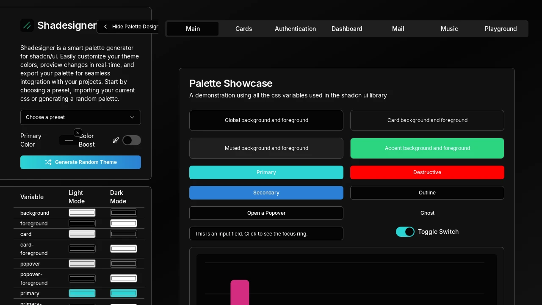Click green Accent background and foreground box
542x305 pixels.
coord(427,148)
